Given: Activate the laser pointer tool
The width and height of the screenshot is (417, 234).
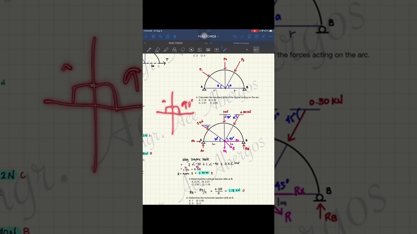Looking at the screenshot, I should [x=225, y=50].
